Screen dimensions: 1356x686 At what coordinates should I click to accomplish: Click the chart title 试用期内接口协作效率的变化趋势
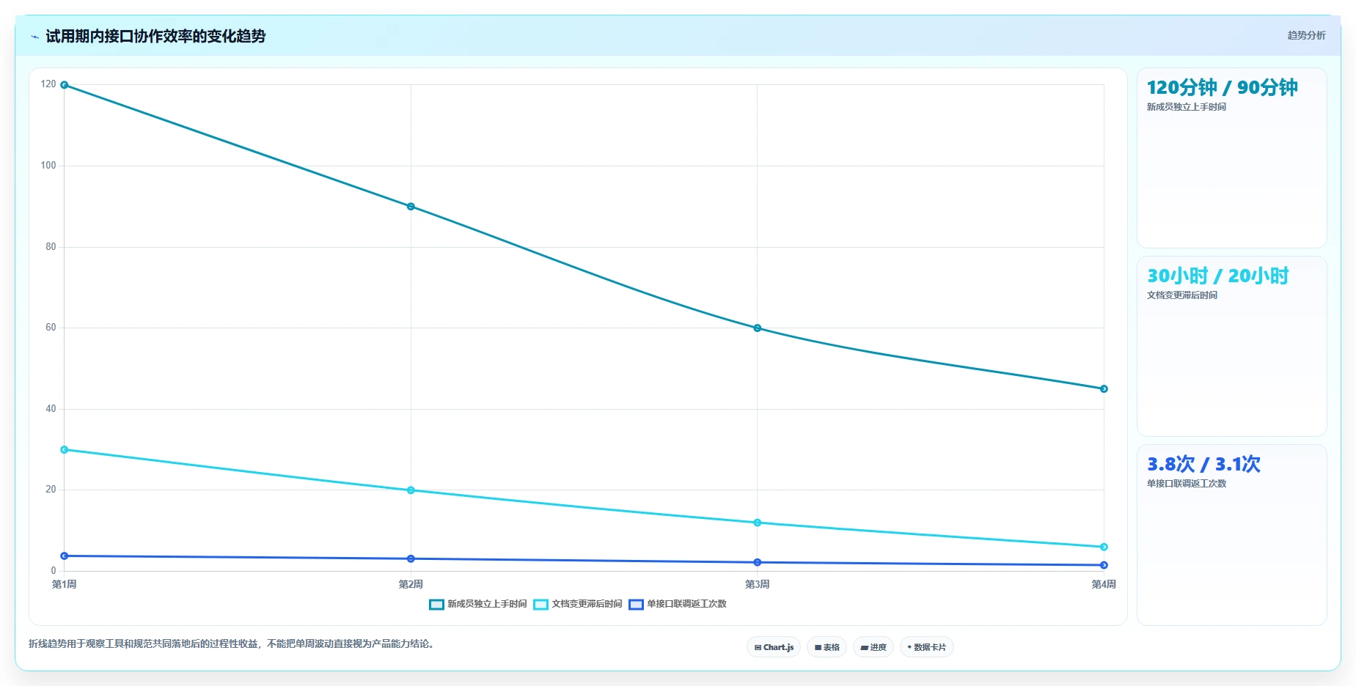pos(155,37)
